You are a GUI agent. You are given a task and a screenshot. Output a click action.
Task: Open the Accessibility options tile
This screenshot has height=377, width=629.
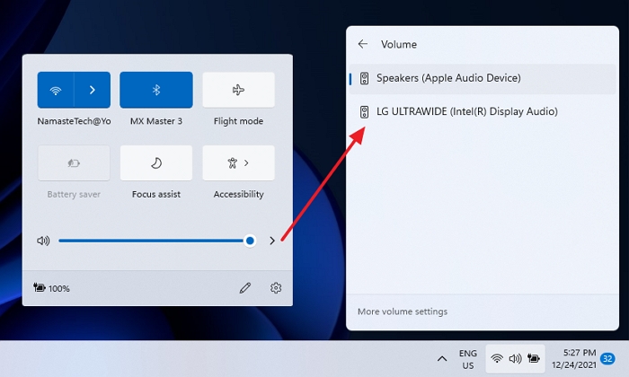[x=238, y=163]
